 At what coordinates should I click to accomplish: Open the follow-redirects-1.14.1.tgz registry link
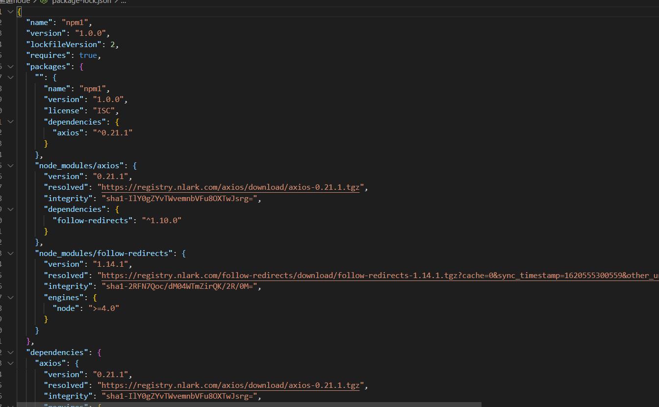pyautogui.click(x=380, y=275)
